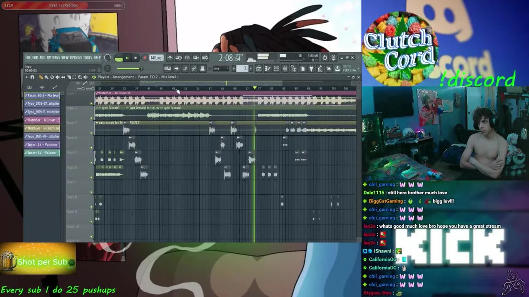Select the playlist mute tool
The width and height of the screenshot is (529, 297).
(x=57, y=77)
